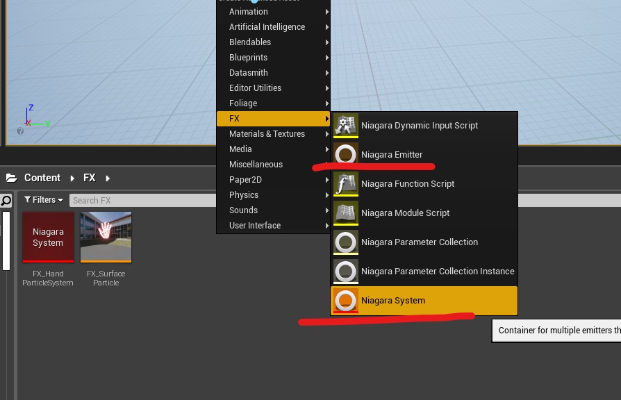Click the Niagara Emitter ring icon
This screenshot has height=400, width=621.
pos(346,154)
